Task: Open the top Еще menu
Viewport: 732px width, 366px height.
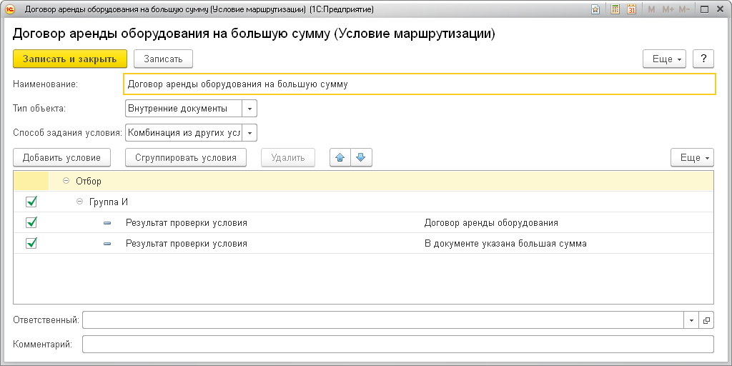Action: point(664,59)
